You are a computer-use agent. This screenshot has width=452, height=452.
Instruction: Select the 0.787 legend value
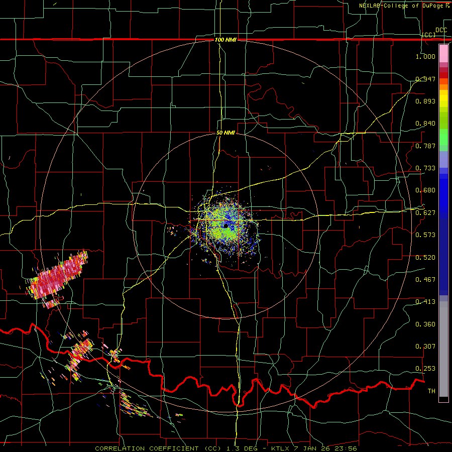click(425, 146)
